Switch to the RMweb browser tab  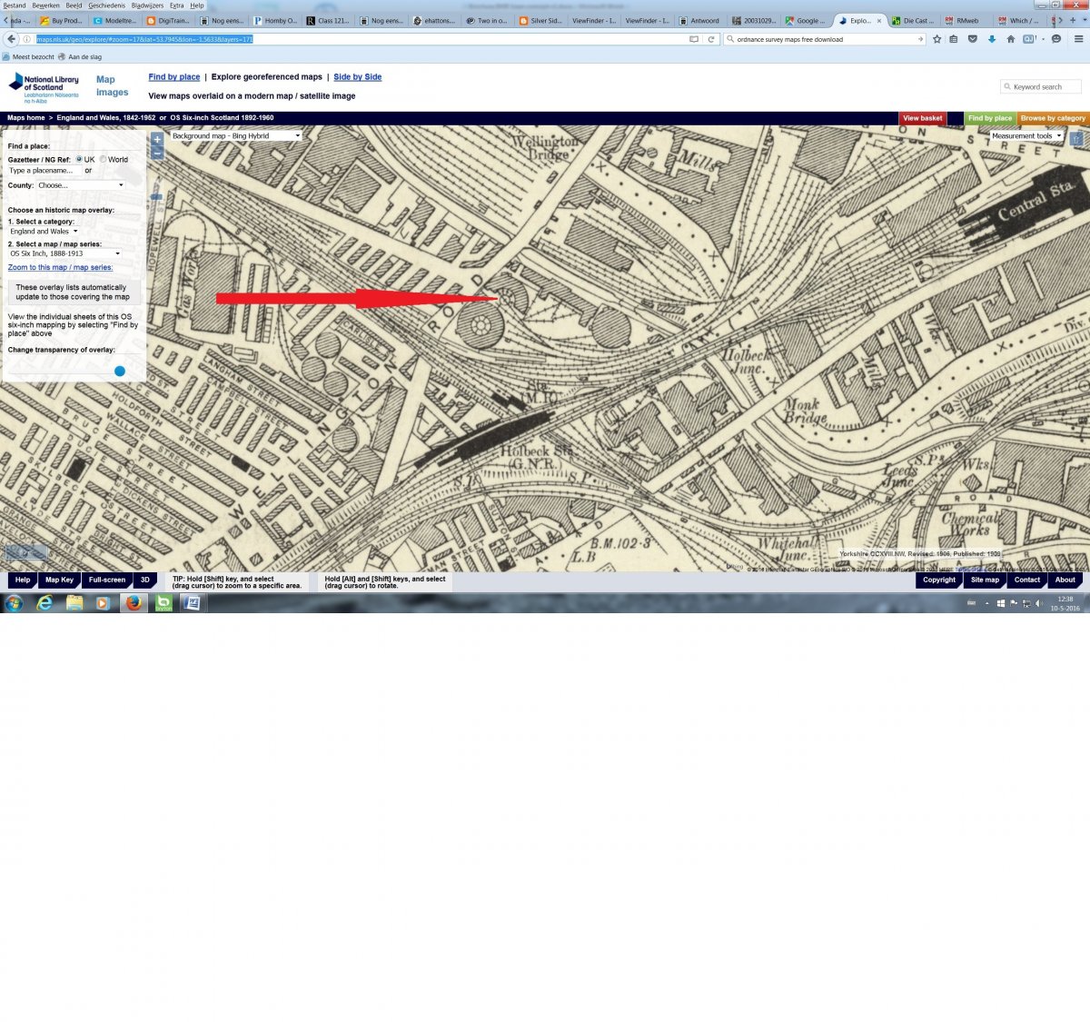click(966, 20)
